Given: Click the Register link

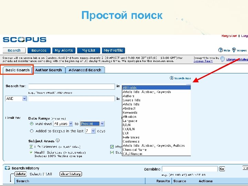Looking at the screenshot, I should [x=229, y=36].
